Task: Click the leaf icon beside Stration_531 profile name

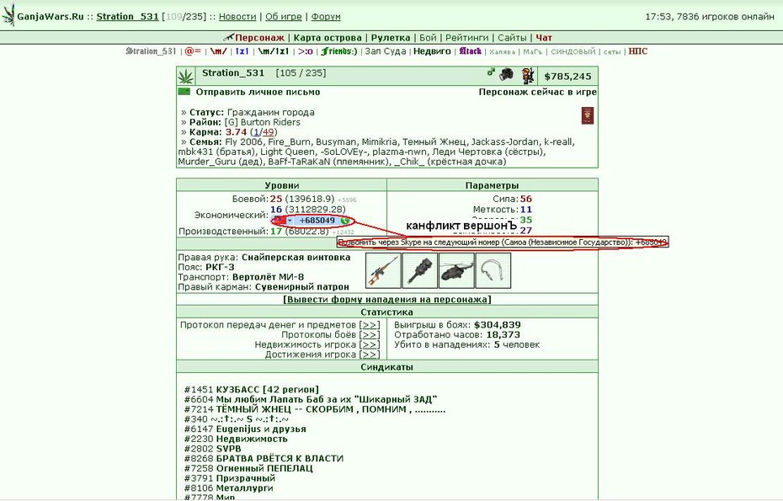Action: tap(186, 77)
